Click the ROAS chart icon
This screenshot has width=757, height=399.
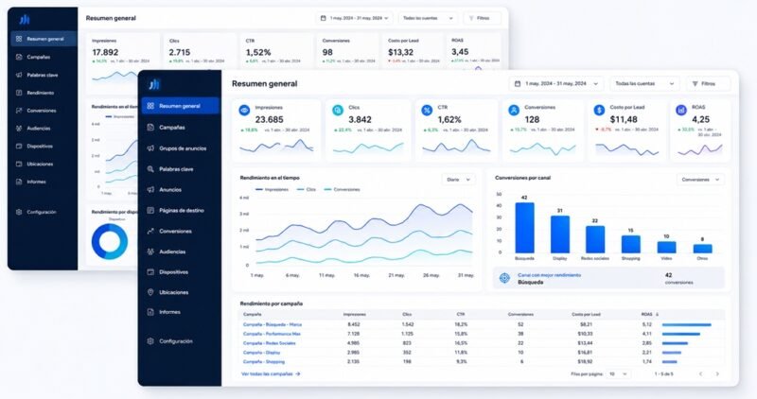(x=681, y=110)
